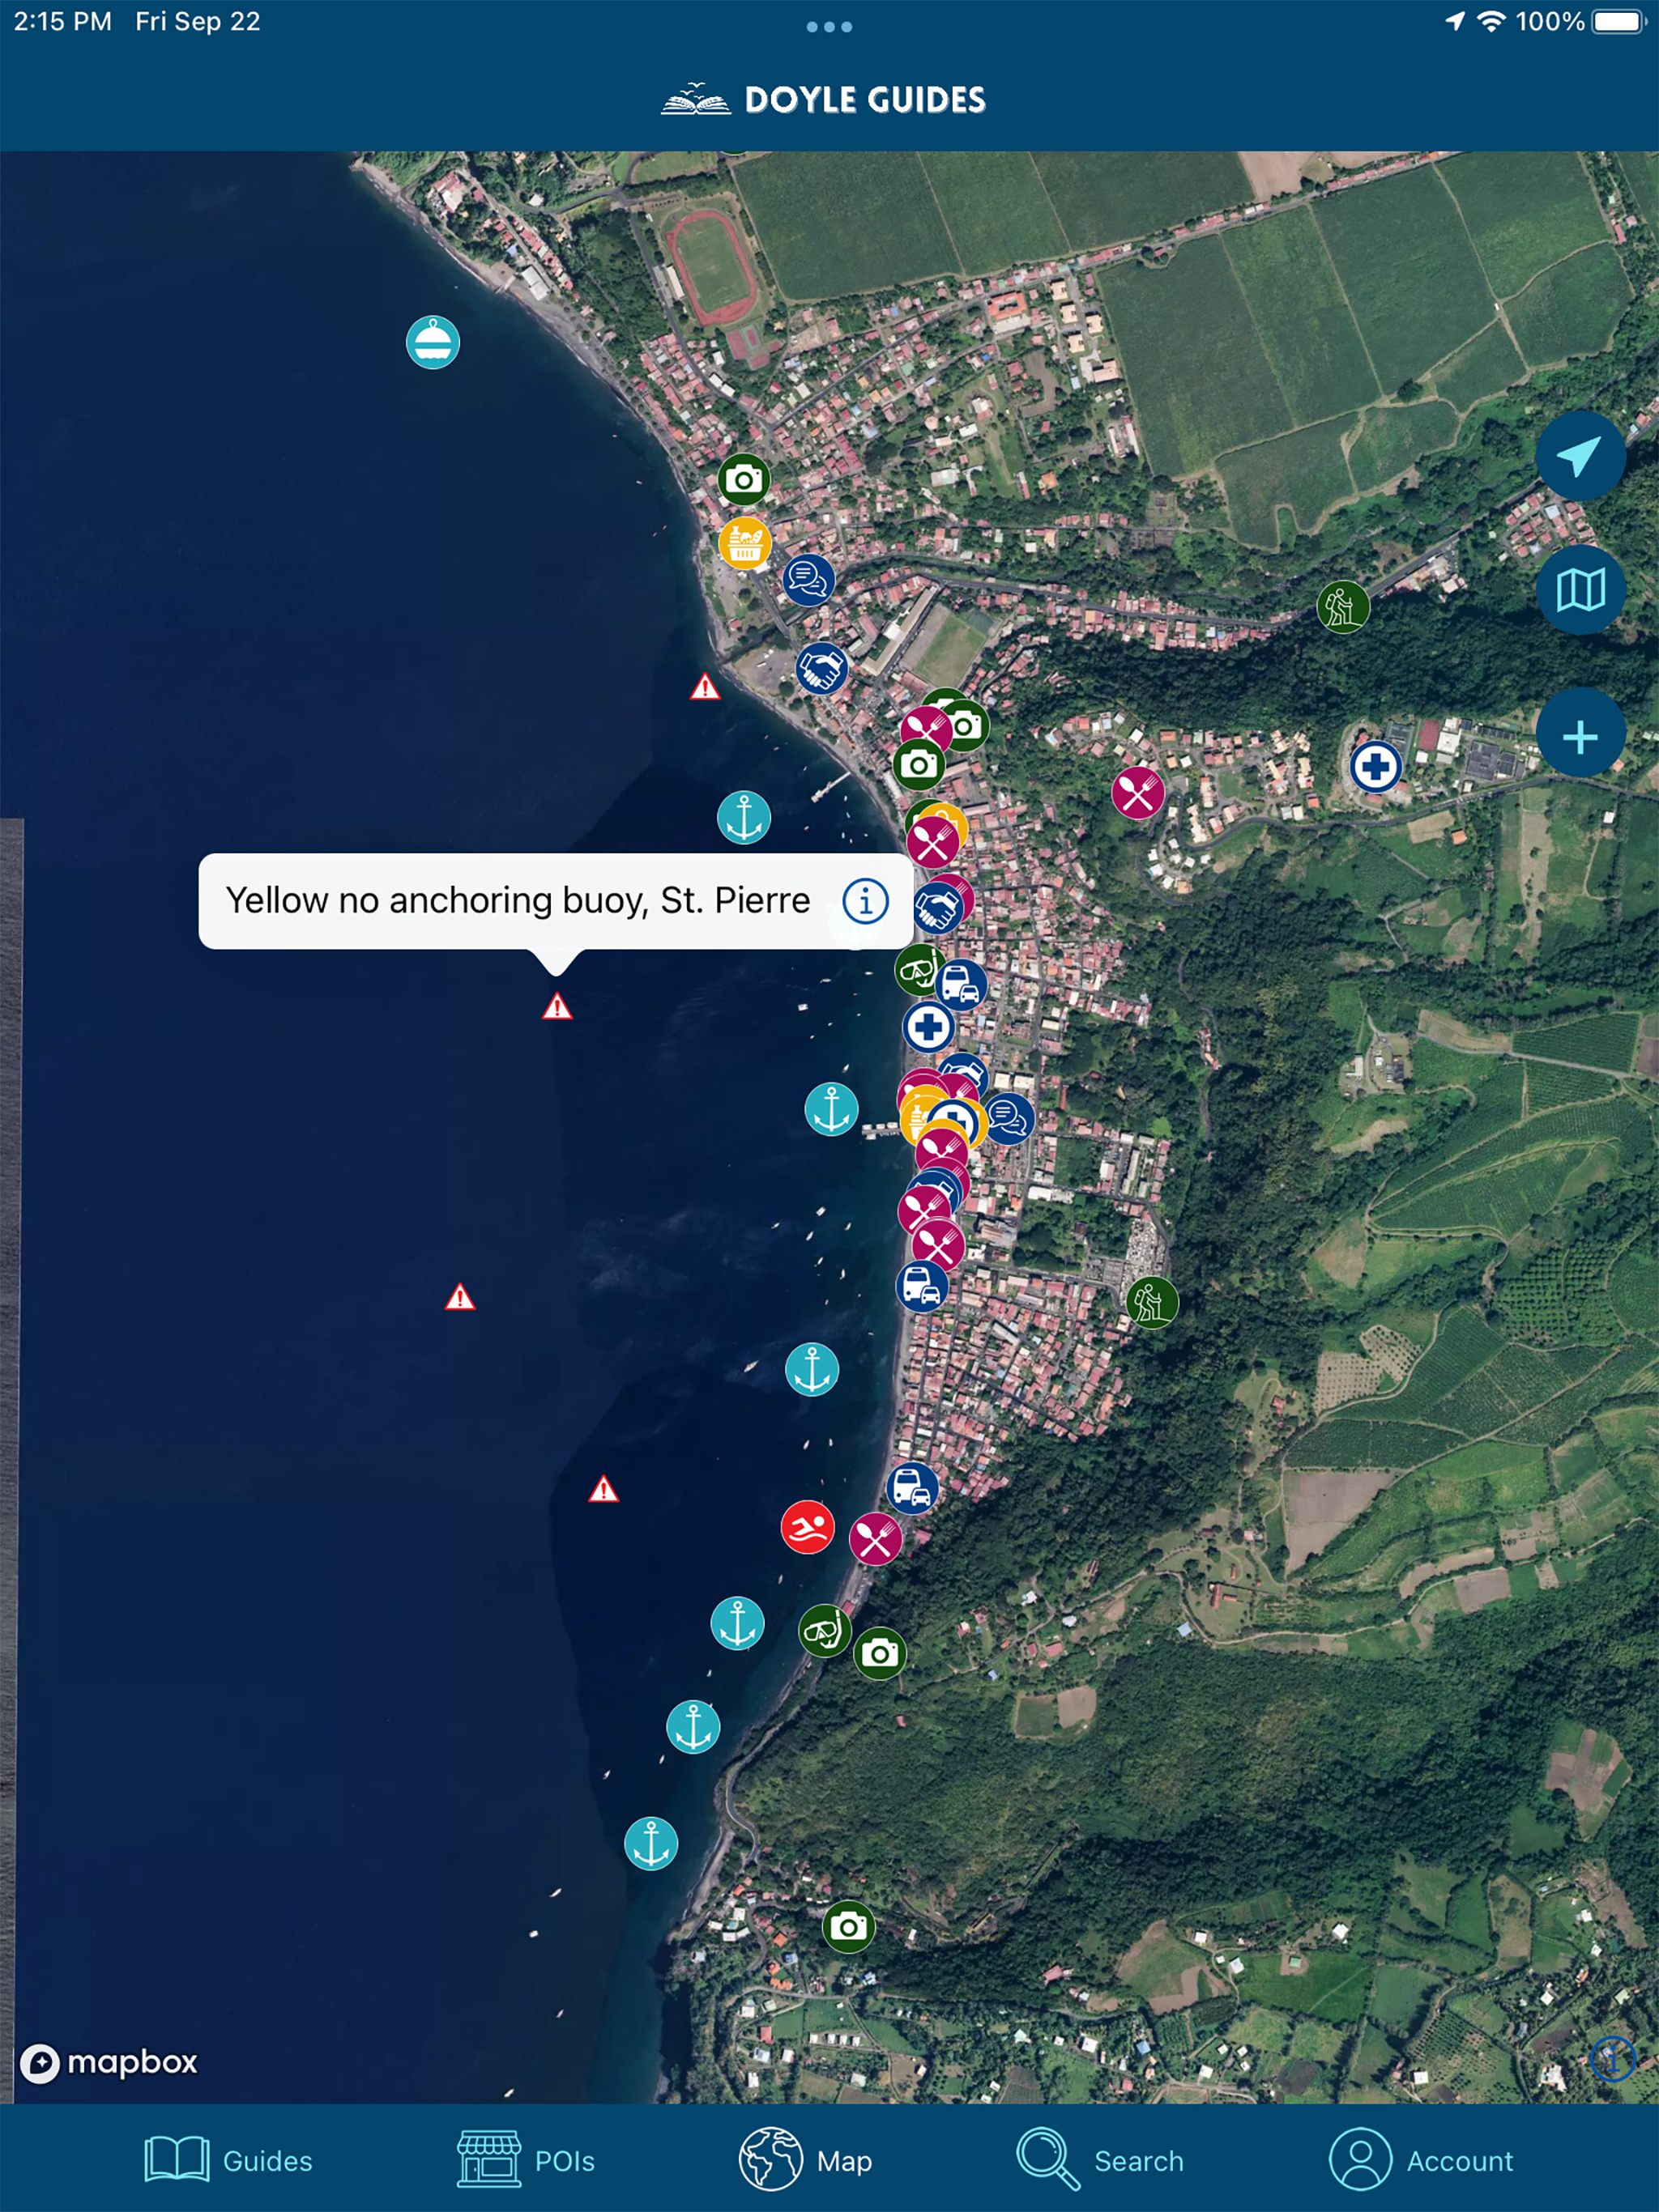Screen dimensions: 1659x2212
Task: Tap the Wi-Fi status icon
Action: (x=1491, y=21)
